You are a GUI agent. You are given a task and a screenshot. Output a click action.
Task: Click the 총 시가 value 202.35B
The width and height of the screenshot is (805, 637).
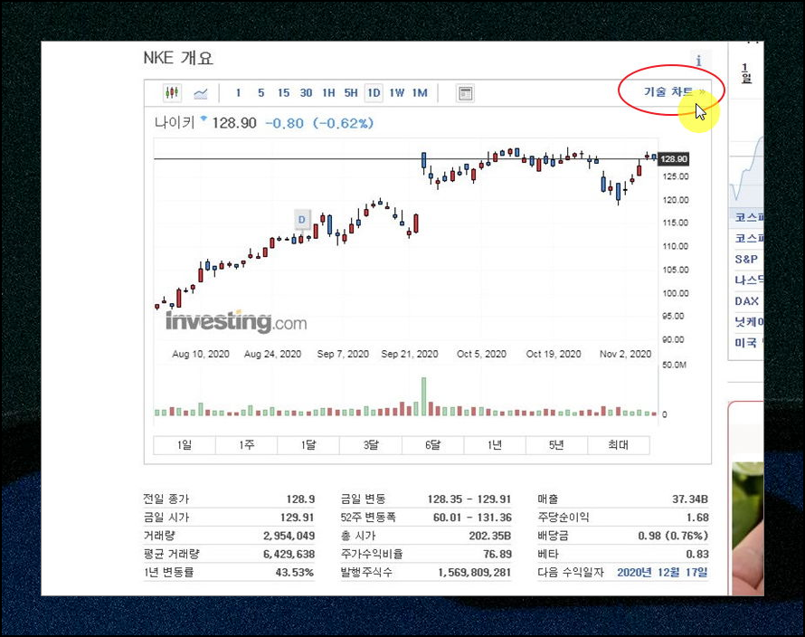489,536
